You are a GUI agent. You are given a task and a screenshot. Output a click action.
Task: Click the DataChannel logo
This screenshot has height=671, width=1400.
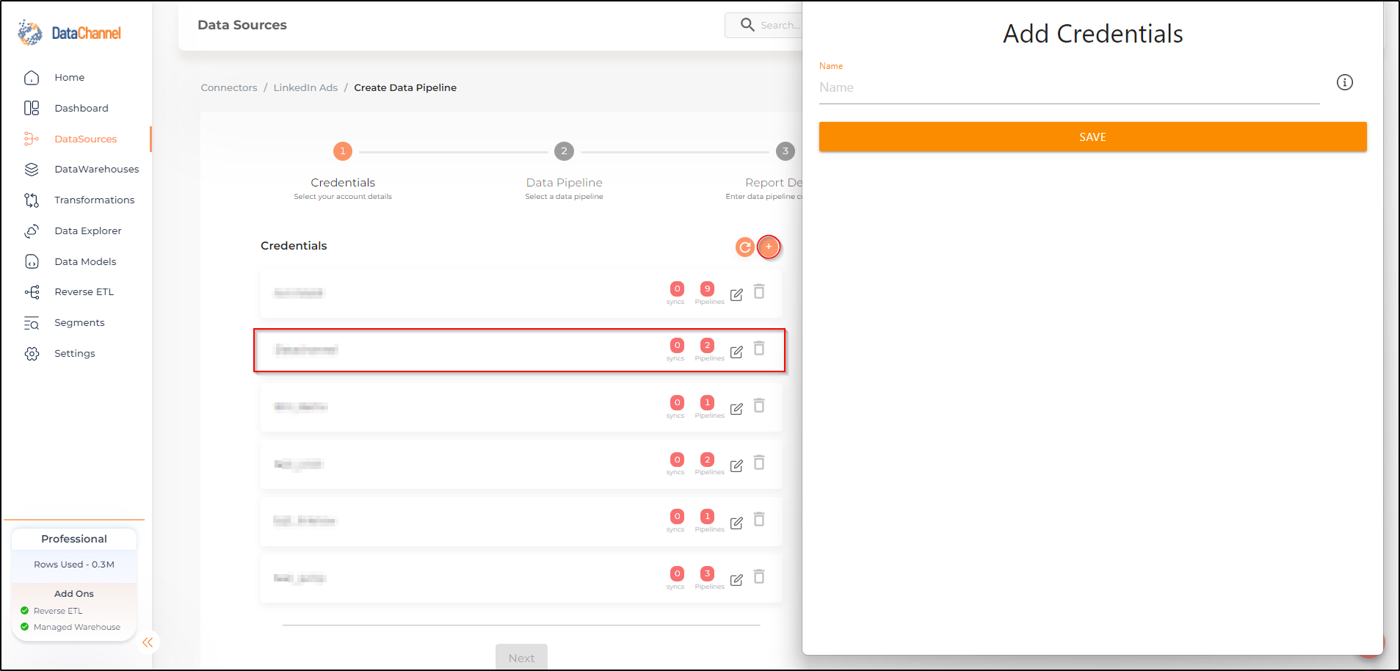click(70, 33)
